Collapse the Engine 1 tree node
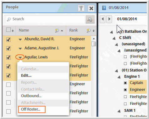This screenshot has height=119, width=149. point(119,77)
